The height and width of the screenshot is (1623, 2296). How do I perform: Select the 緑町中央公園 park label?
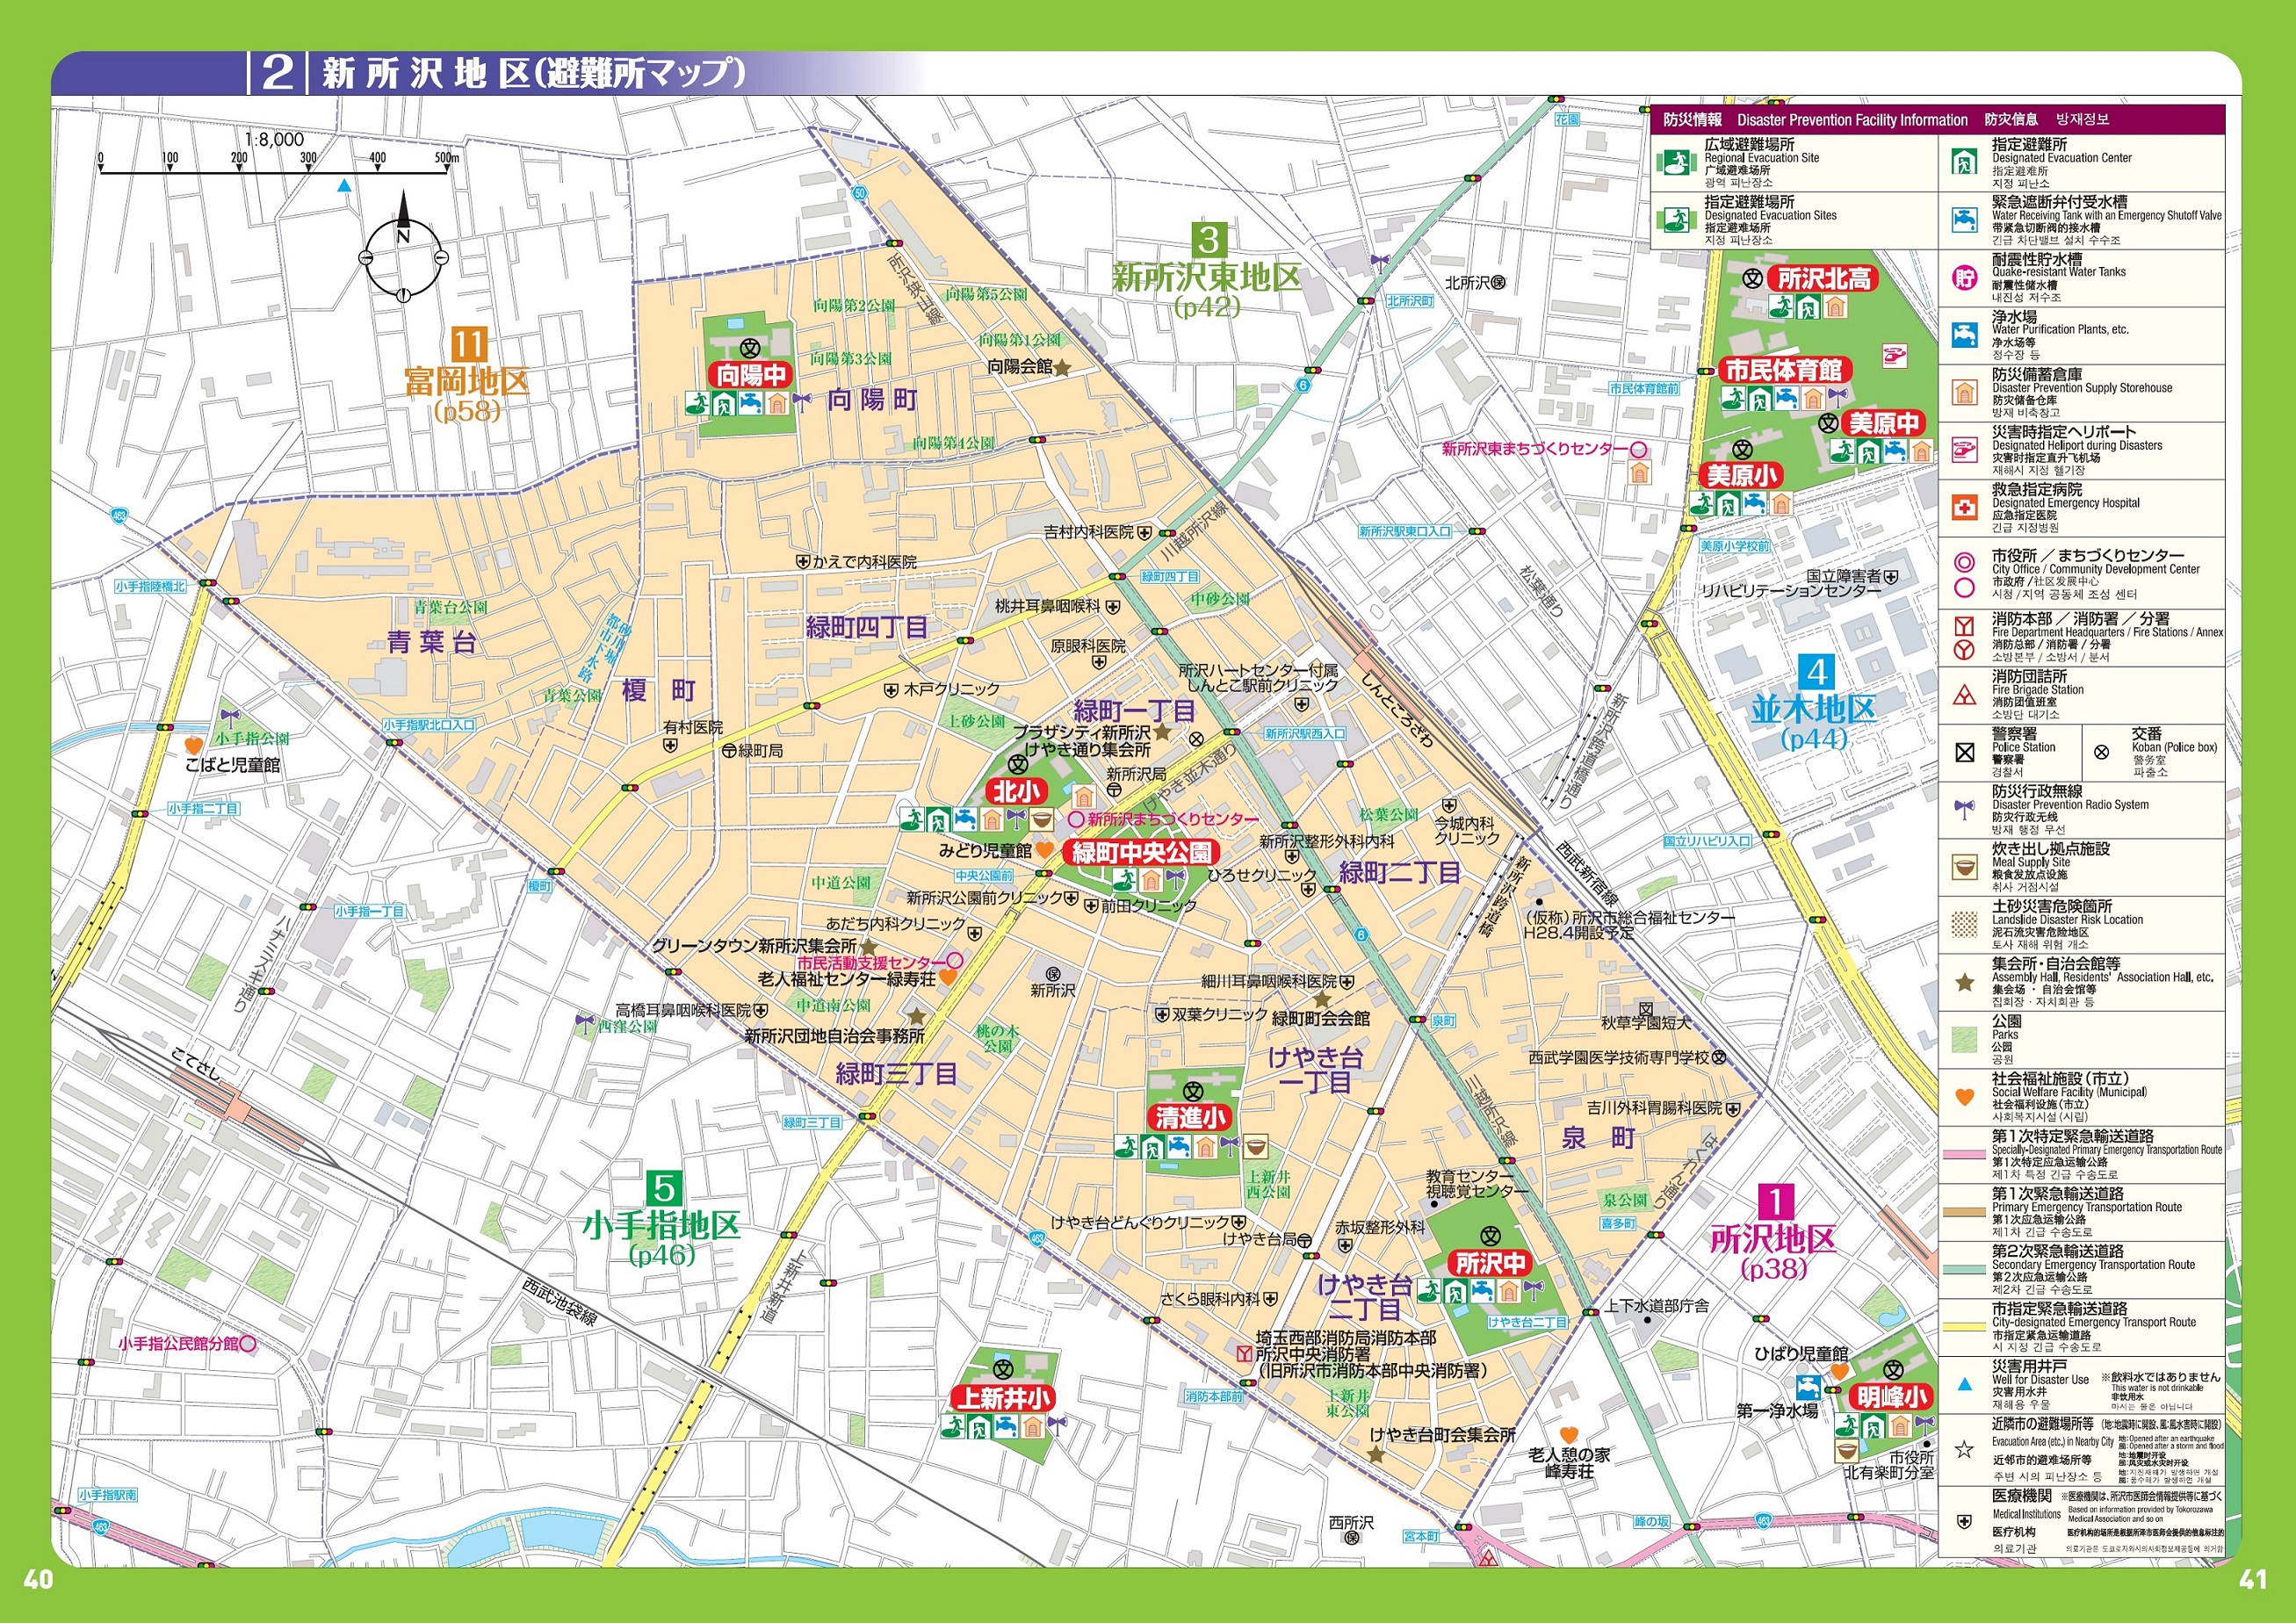(1142, 852)
